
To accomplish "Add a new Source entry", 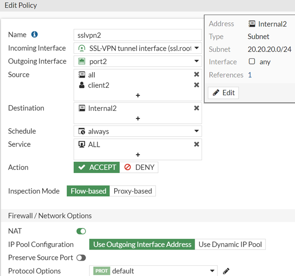I will point(138,96).
